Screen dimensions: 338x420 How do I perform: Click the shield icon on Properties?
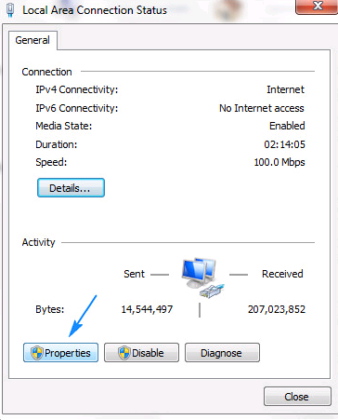point(37,353)
